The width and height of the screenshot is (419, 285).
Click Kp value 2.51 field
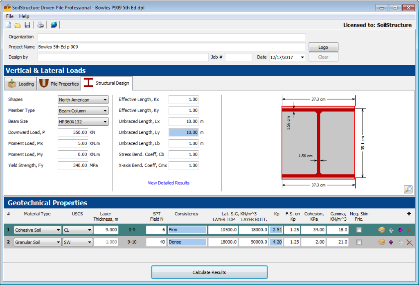[276, 230]
